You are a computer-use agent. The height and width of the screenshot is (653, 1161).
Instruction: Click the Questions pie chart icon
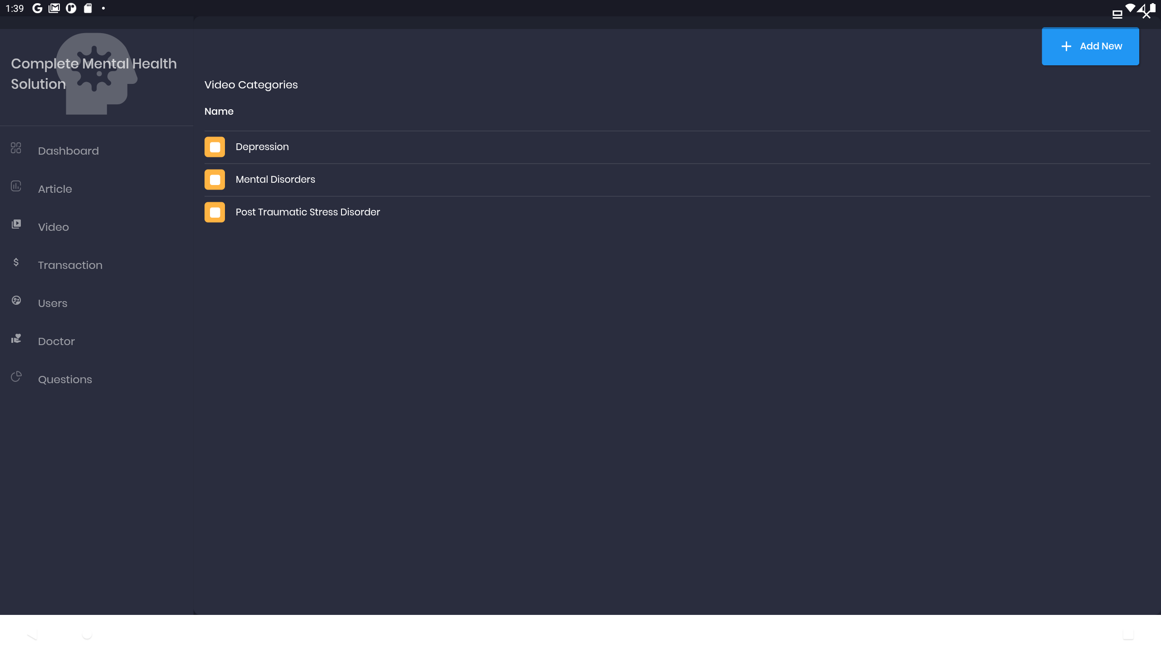click(x=16, y=376)
